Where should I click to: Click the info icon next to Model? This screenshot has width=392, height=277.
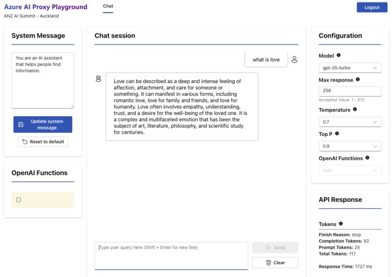[339, 56]
